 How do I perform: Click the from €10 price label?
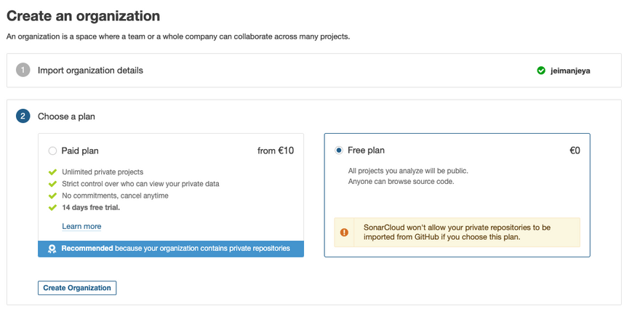coord(276,151)
